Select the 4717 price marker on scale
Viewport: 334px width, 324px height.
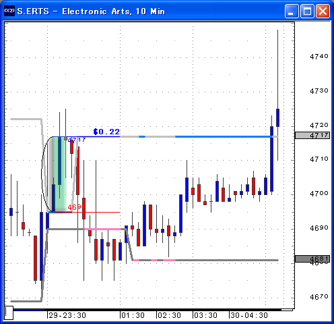coord(312,136)
